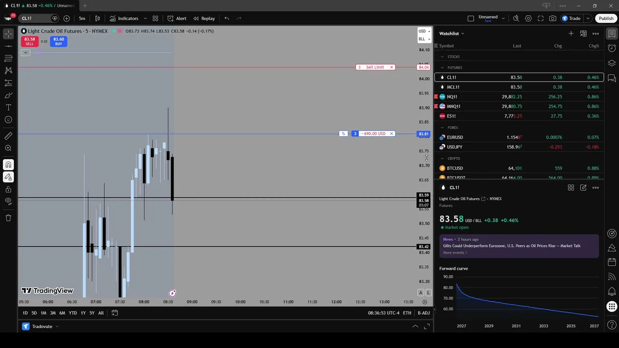This screenshot has width=619, height=348.
Task: Toggle lock all drawings
Action: (8, 189)
